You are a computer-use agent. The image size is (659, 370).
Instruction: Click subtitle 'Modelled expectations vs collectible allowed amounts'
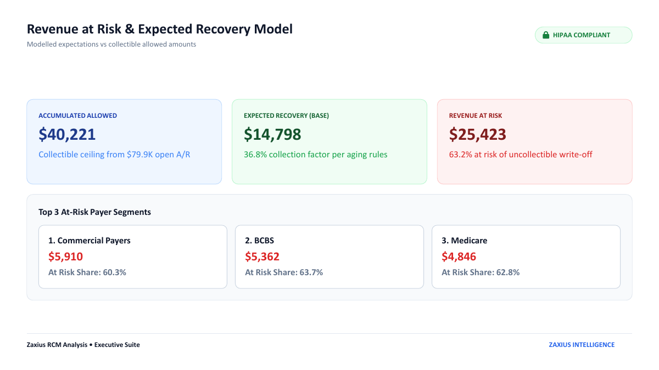click(111, 44)
